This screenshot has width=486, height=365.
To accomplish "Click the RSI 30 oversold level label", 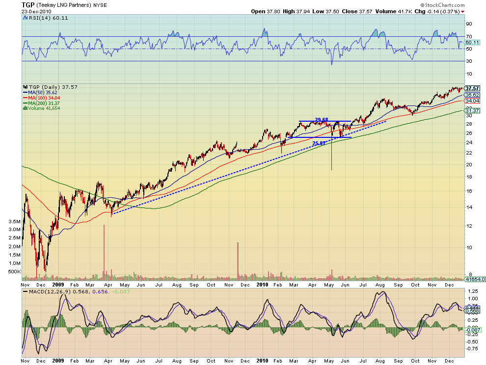I will (469, 61).
